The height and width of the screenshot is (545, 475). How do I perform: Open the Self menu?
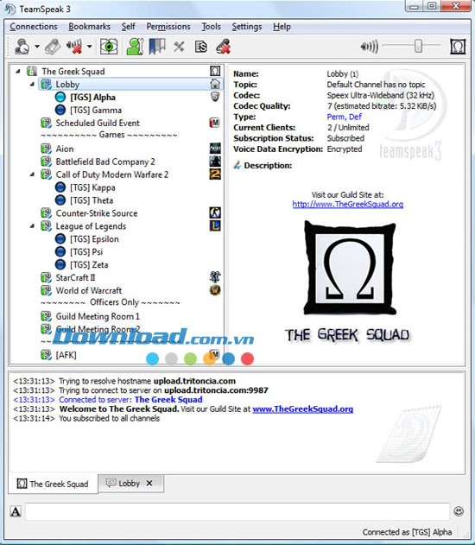tap(128, 27)
